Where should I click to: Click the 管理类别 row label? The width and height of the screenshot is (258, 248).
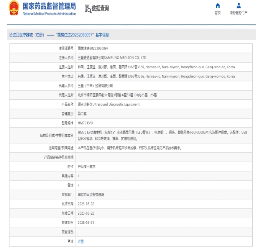(67, 114)
